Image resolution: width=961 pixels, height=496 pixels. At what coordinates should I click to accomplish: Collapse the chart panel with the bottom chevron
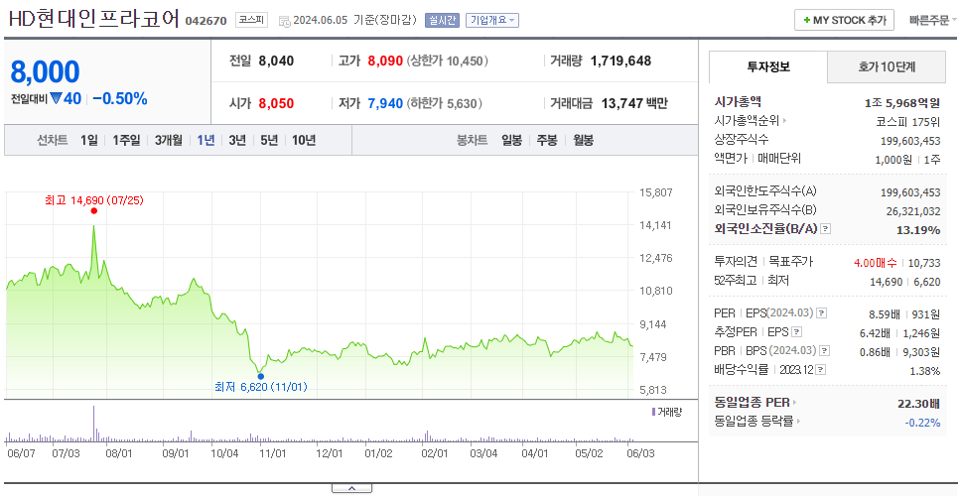point(351,488)
